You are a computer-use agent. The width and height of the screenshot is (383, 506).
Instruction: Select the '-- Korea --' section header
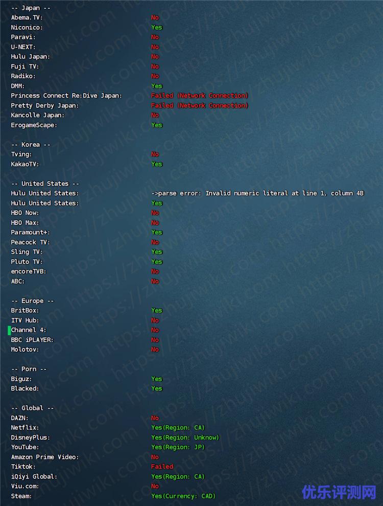coord(31,145)
